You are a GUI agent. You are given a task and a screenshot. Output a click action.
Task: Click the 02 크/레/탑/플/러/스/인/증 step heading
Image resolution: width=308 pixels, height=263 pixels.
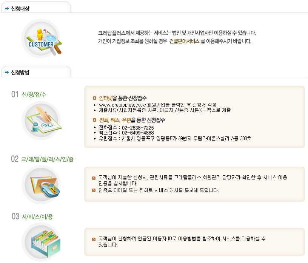(x=42, y=159)
